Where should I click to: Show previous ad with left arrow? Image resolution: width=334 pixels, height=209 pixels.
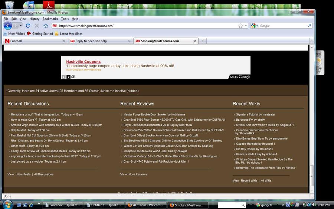(x=63, y=77)
